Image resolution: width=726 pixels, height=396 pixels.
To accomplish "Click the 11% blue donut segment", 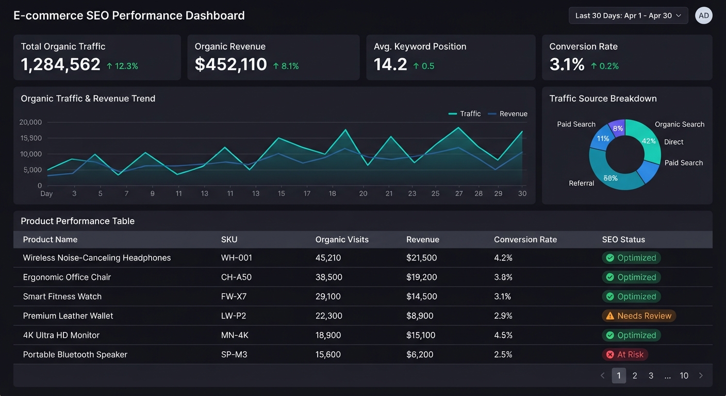I will (601, 138).
